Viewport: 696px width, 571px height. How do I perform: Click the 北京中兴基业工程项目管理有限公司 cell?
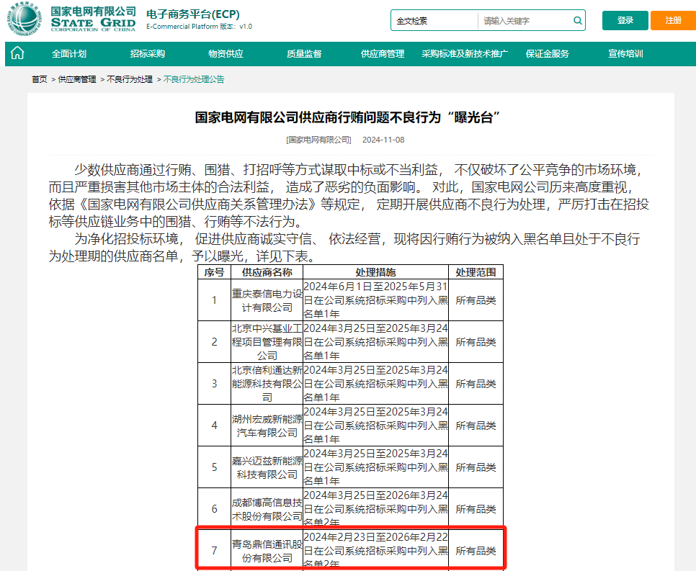tap(267, 342)
